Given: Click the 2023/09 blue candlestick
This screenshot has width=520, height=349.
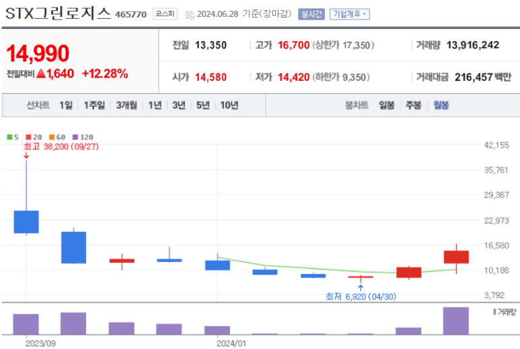Looking at the screenshot, I should click(x=26, y=222).
